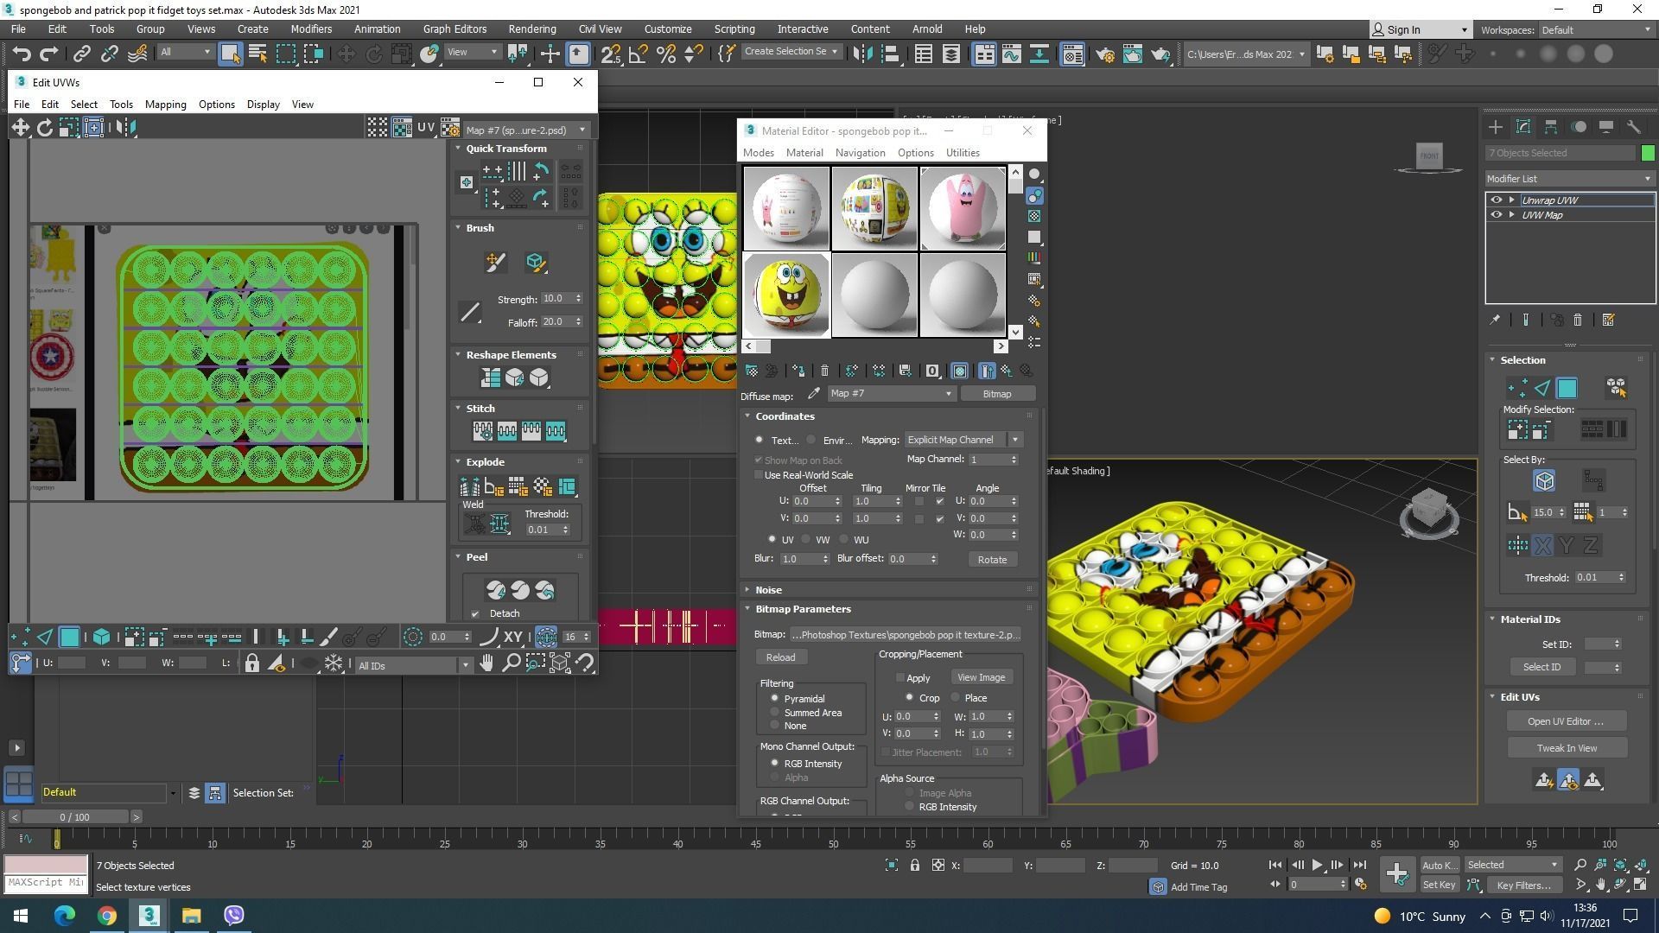Select the Envir... mapping radio button

point(811,440)
